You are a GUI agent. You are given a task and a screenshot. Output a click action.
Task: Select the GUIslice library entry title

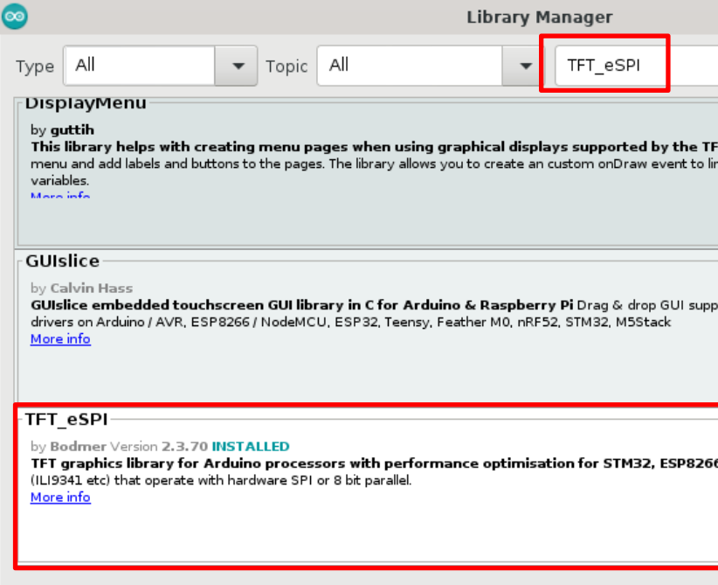[x=62, y=261]
